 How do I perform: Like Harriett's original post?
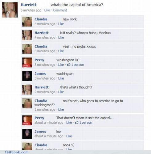(x=47, y=10)
